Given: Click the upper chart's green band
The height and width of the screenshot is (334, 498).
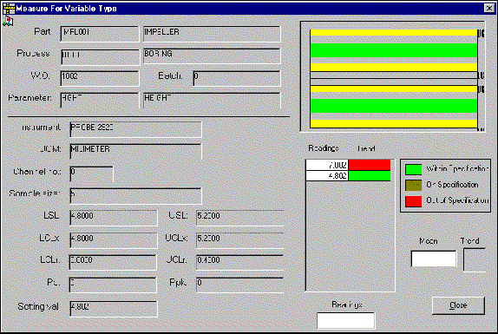Looking at the screenshot, I should pyautogui.click(x=394, y=50).
